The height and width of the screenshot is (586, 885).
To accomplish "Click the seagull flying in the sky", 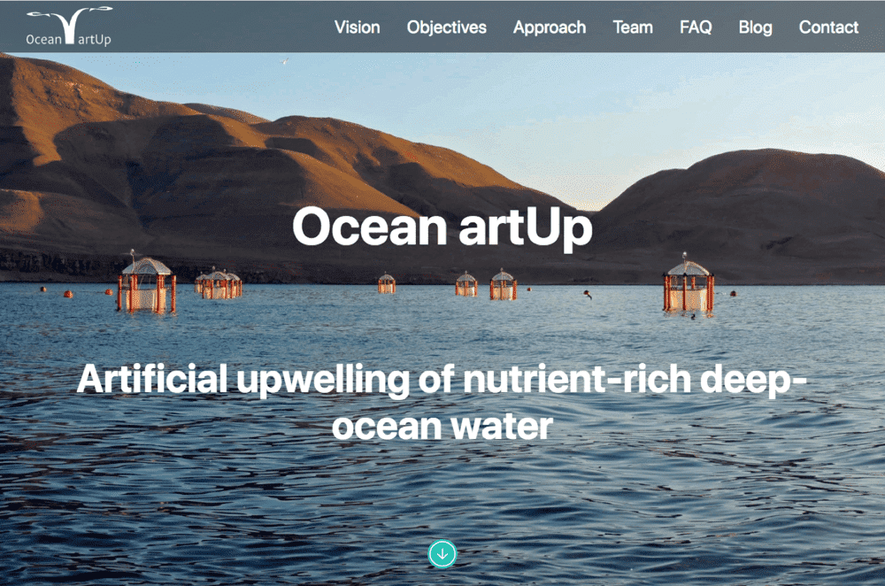I will click(284, 61).
